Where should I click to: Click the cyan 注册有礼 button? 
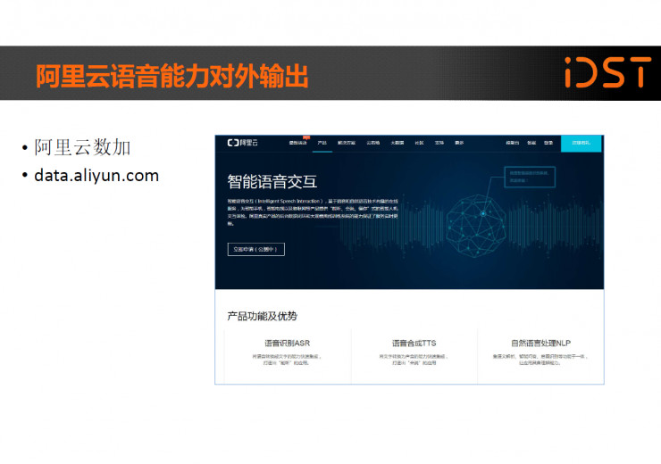click(x=581, y=143)
